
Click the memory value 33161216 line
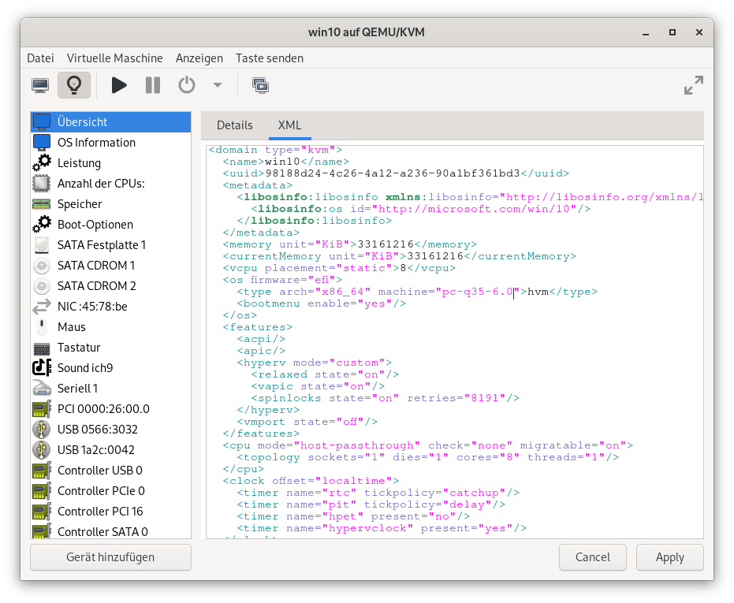tap(350, 244)
